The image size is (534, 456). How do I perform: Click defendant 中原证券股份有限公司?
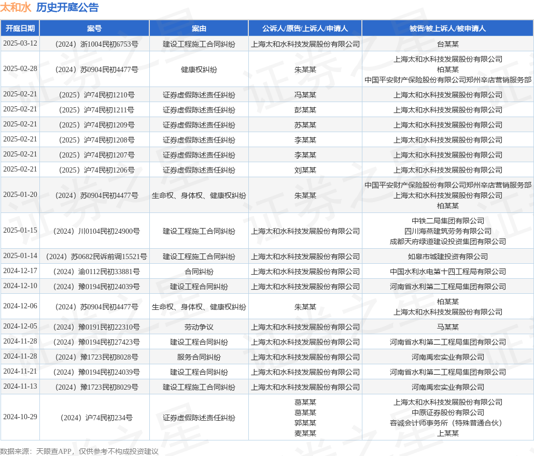coord(448,412)
